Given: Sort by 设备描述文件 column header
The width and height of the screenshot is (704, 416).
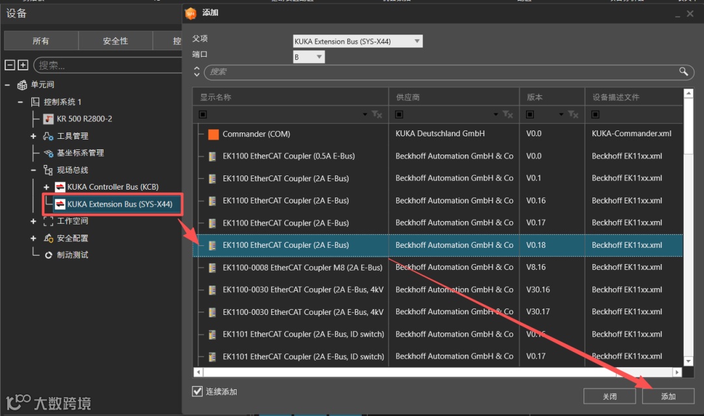Looking at the screenshot, I should tap(634, 97).
